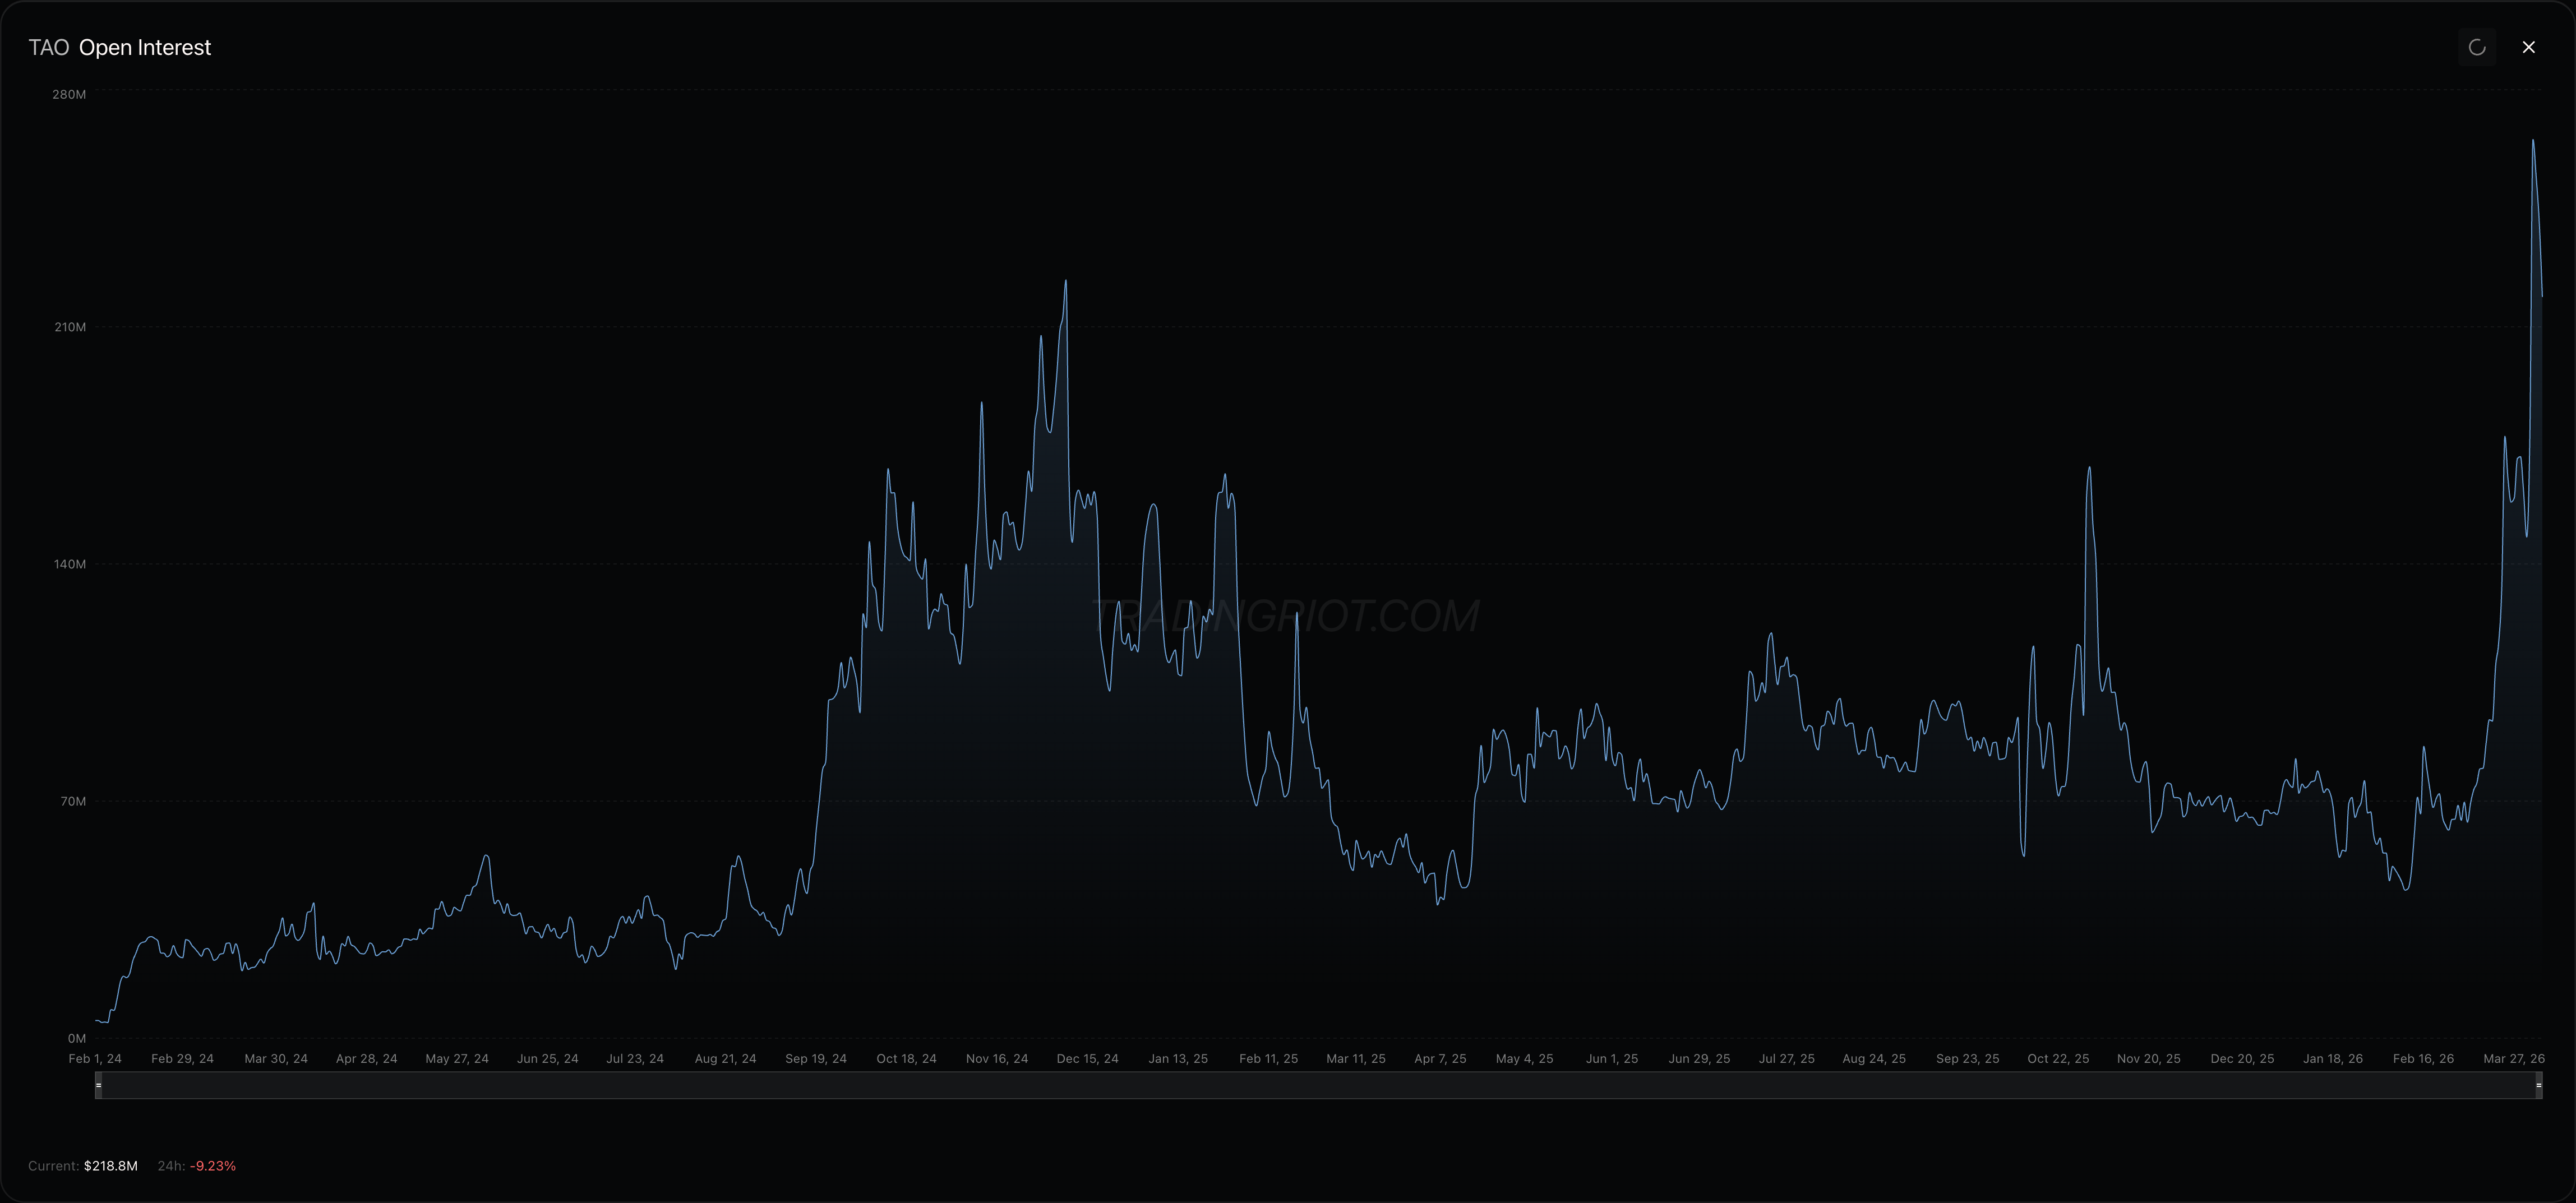This screenshot has width=2576, height=1203.
Task: Click the highest peak near March 2026
Action: pyautogui.click(x=2532, y=142)
